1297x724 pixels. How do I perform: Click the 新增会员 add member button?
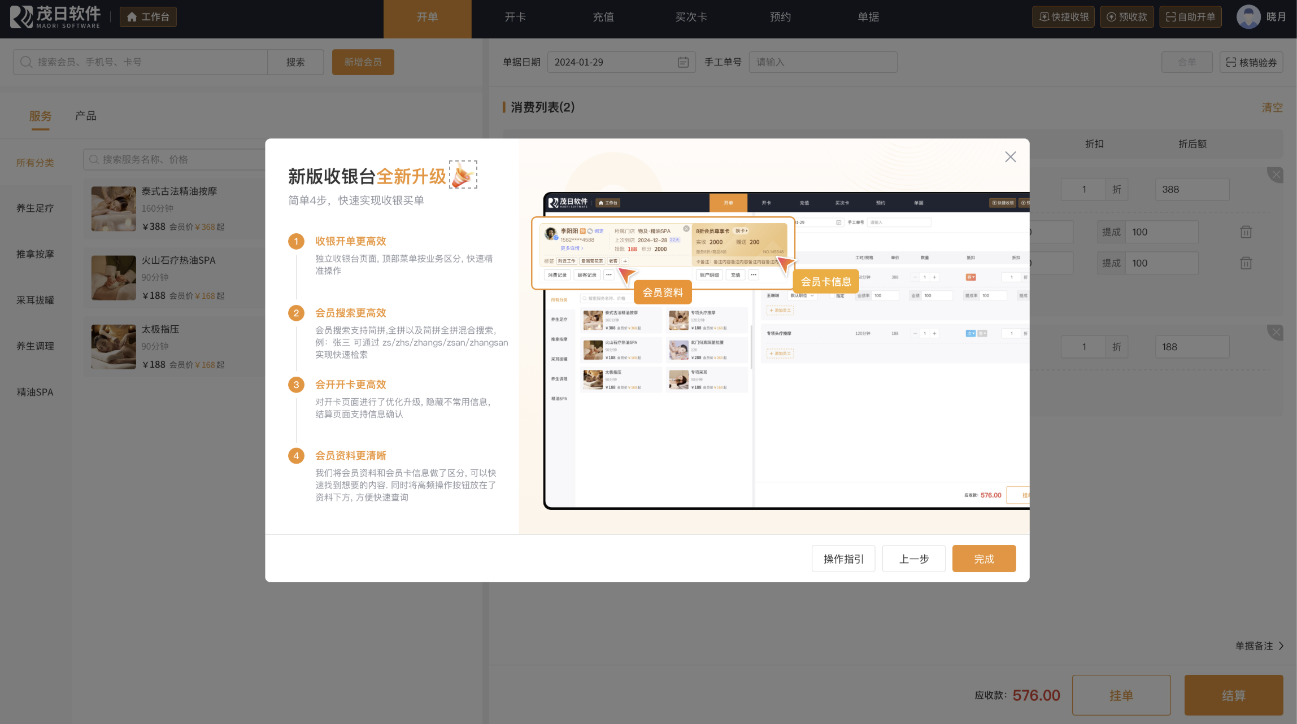[x=363, y=62]
